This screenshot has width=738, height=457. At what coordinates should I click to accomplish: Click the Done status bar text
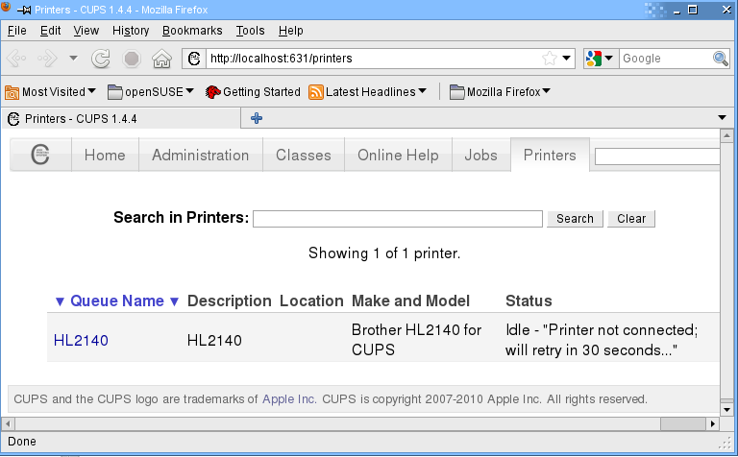[x=22, y=442]
